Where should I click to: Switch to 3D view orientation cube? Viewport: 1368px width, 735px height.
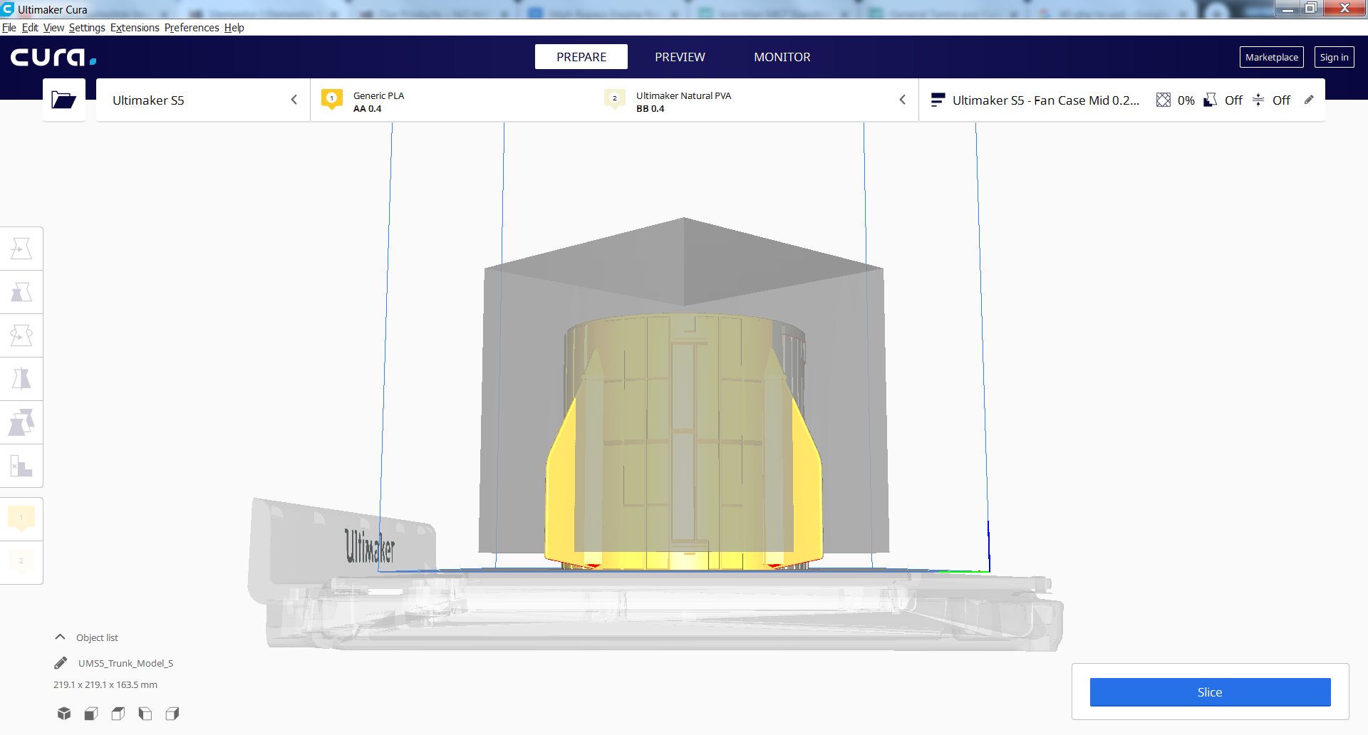tap(64, 714)
